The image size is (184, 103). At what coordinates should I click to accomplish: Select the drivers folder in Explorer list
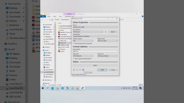[x=62, y=30]
